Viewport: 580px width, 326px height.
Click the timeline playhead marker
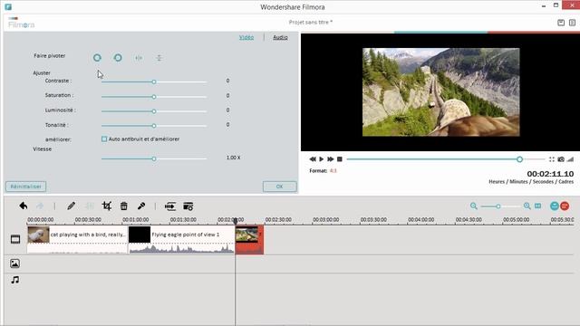236,221
